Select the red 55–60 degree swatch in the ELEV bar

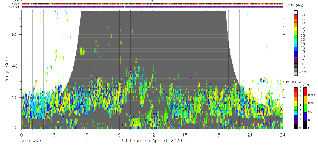[296, 16]
